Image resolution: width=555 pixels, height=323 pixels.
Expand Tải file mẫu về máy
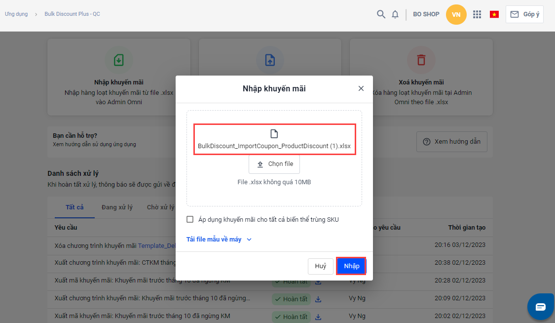(219, 240)
